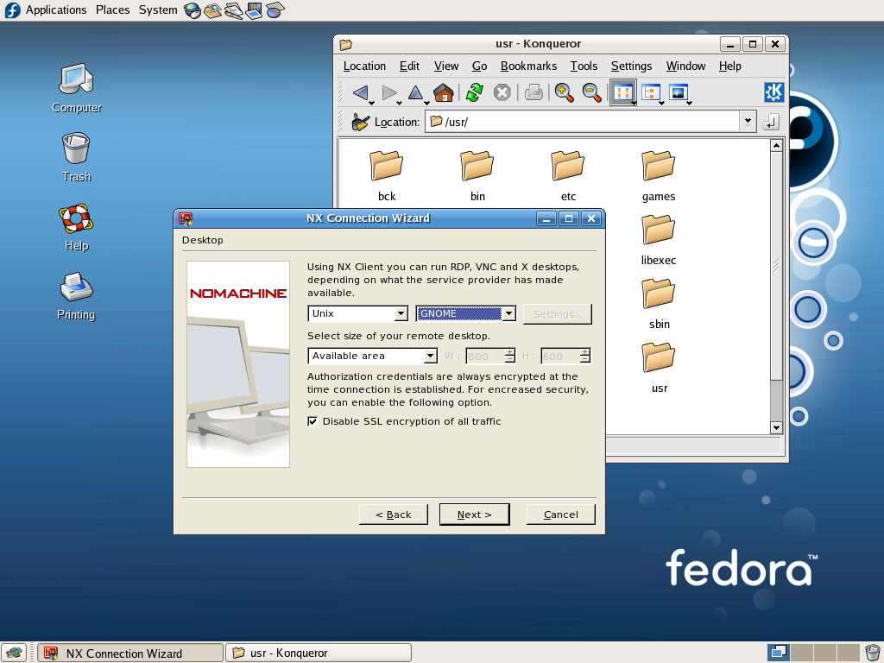Open the Trash applet in bottom panel

pyautogui.click(x=872, y=653)
